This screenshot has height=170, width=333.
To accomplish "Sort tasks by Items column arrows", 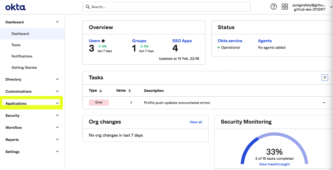I will (x=130, y=91).
